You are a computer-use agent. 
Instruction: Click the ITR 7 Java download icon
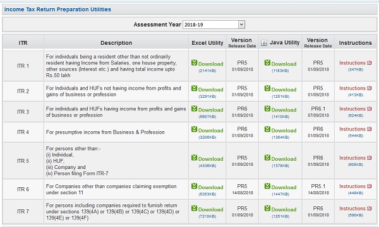pyautogui.click(x=267, y=208)
